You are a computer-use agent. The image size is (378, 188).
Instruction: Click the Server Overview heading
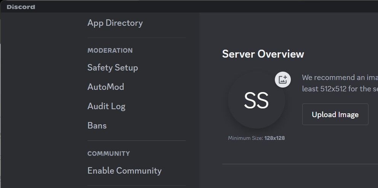click(263, 54)
